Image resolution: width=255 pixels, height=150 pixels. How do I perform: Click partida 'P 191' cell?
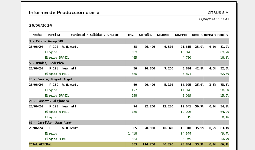(54, 68)
